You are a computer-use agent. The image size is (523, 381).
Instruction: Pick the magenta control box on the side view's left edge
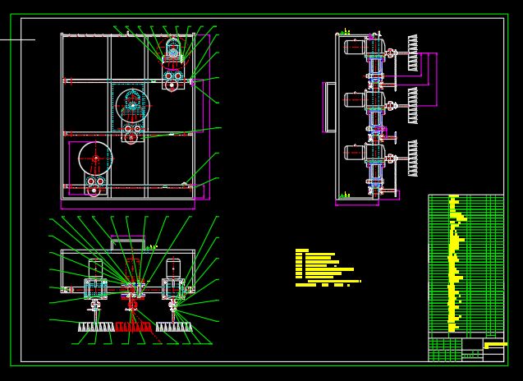(x=329, y=108)
